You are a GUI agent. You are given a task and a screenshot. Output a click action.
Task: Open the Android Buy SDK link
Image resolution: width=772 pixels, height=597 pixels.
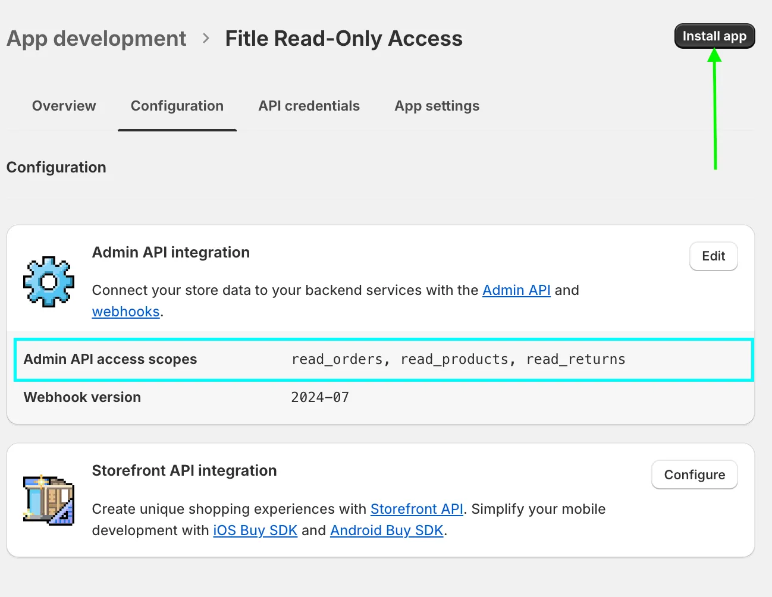[x=387, y=530]
